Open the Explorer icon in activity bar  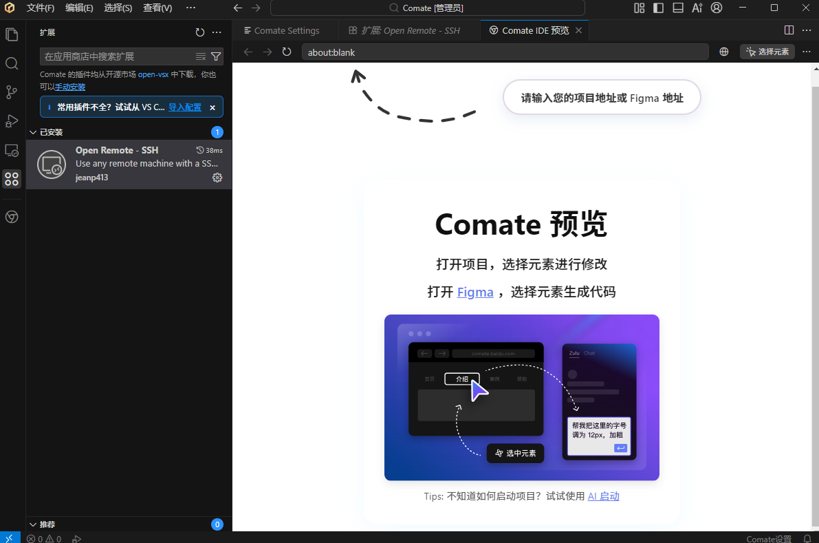click(12, 34)
